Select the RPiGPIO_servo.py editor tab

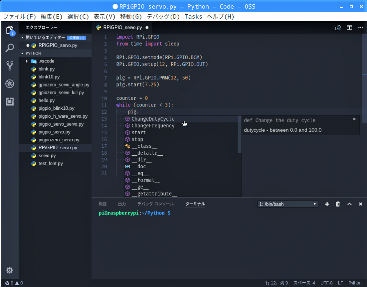[x=122, y=27]
